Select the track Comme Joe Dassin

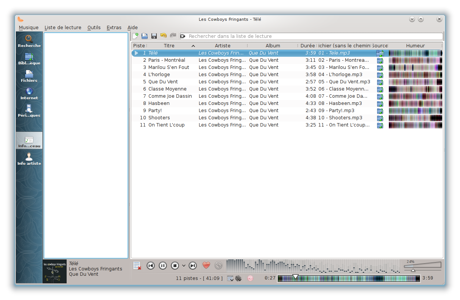coord(170,96)
